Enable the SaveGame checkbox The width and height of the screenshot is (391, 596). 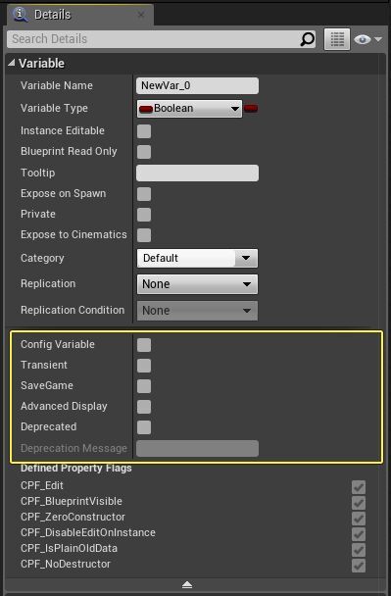[x=144, y=386]
